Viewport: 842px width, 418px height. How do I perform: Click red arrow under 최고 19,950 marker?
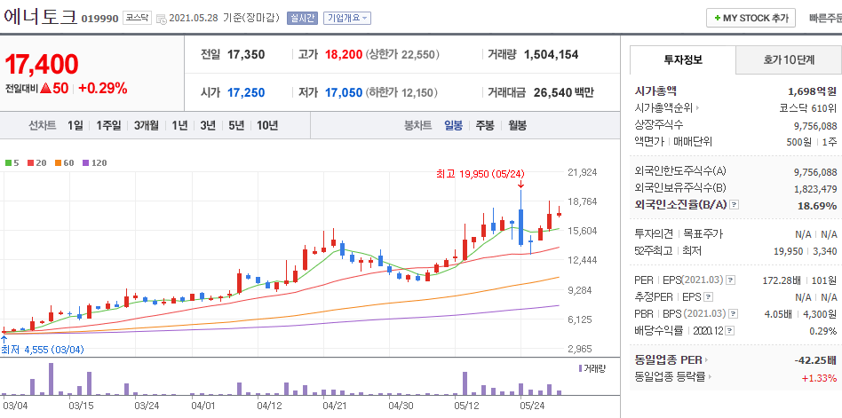pos(520,185)
